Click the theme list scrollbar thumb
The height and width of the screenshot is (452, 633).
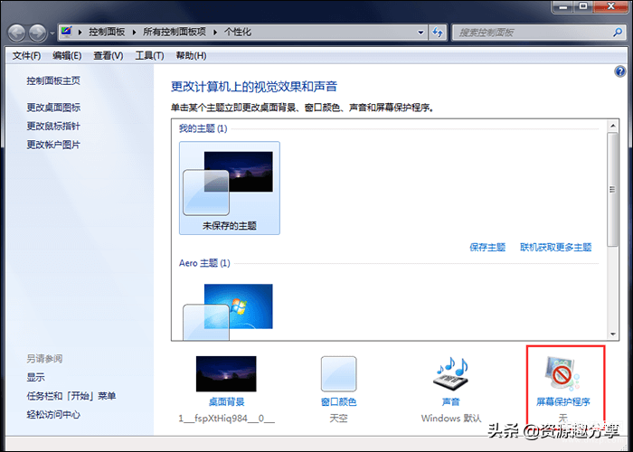[x=613, y=189]
